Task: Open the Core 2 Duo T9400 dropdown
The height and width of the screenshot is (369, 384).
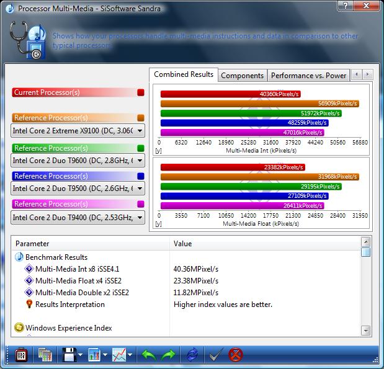Action: (x=78, y=218)
